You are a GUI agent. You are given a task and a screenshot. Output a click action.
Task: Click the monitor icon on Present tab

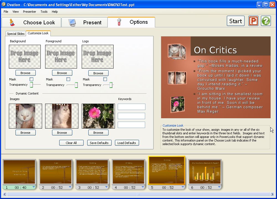[72, 22]
